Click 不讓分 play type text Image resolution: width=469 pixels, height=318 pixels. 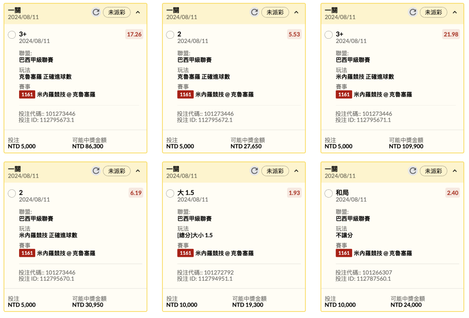(344, 235)
